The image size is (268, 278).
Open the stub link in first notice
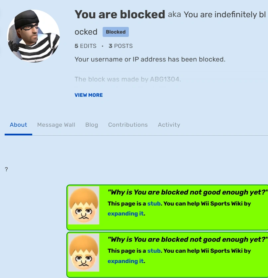coord(154,204)
